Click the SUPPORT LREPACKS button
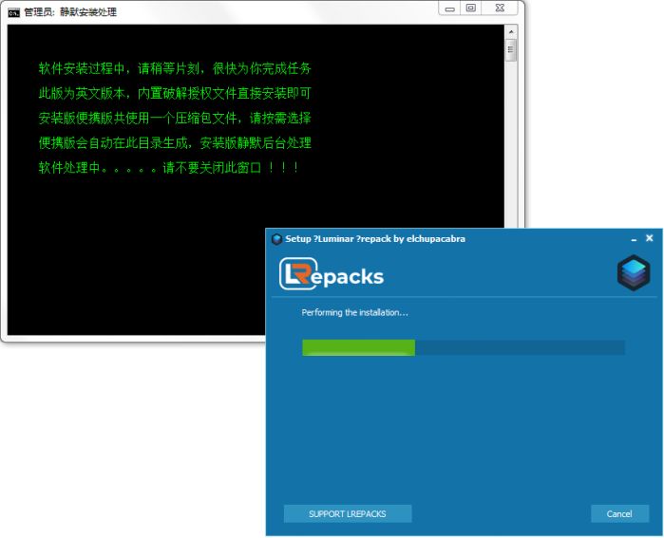Viewport: 664px width, 538px height. 348,513
